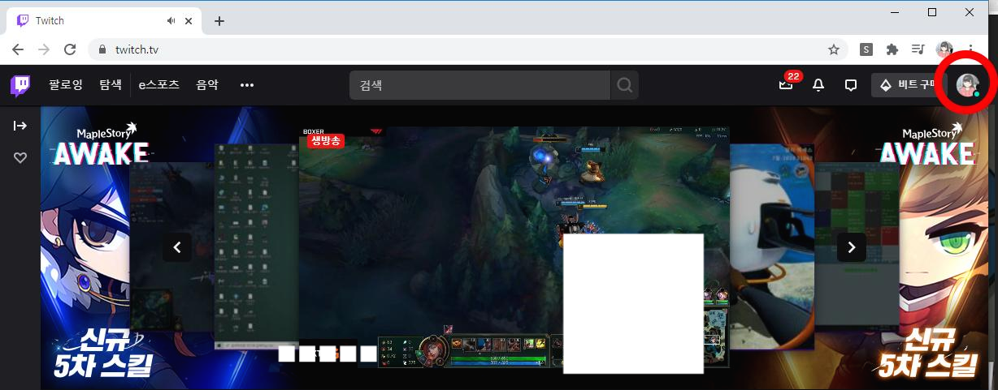Bookmark this page with the star icon
This screenshot has width=998, height=390.
(x=833, y=49)
